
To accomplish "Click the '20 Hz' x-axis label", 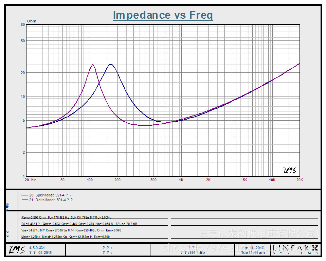I will (30, 180).
